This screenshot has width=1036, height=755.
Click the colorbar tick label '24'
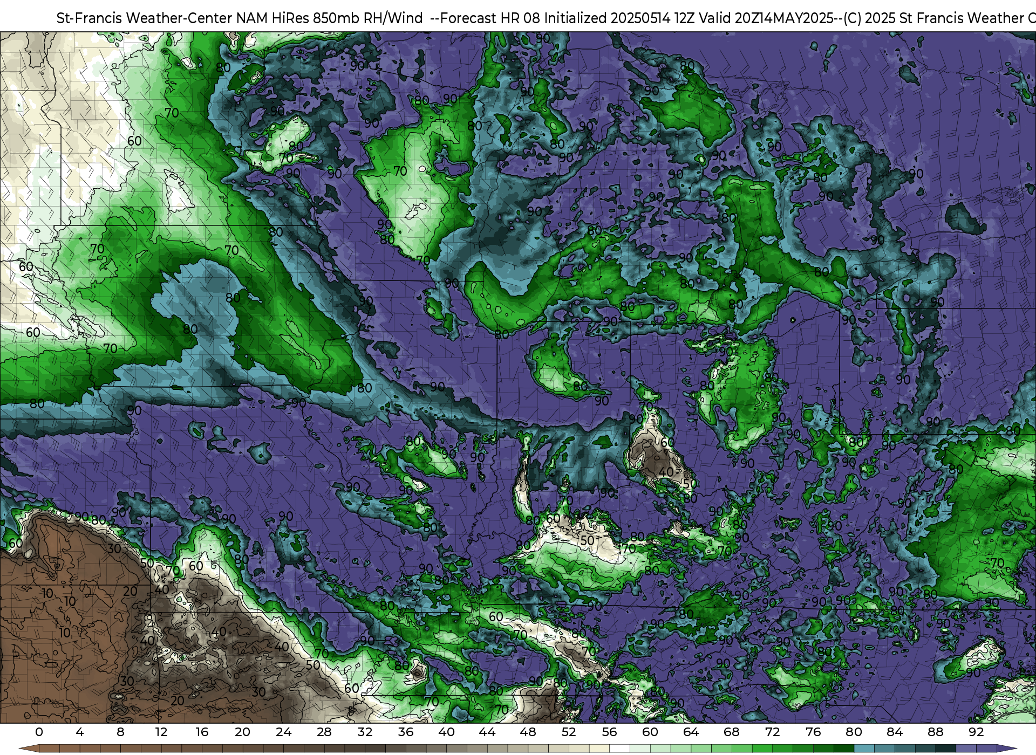283,732
